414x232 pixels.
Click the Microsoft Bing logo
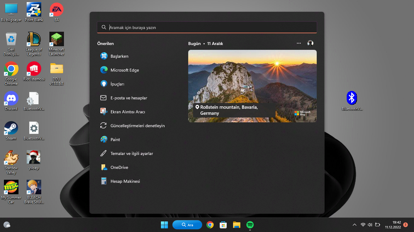[302, 113]
